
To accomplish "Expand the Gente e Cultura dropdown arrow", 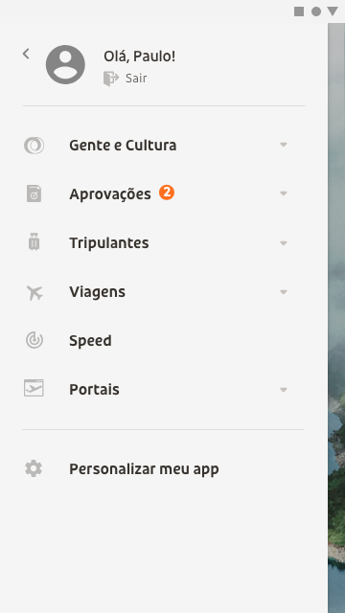I will (284, 145).
